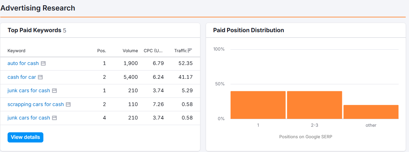
Task: Click the Keyword column header
Action: [16, 51]
